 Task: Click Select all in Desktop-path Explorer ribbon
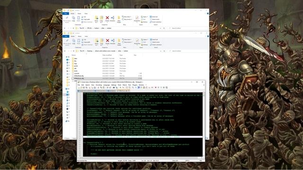click(154, 40)
